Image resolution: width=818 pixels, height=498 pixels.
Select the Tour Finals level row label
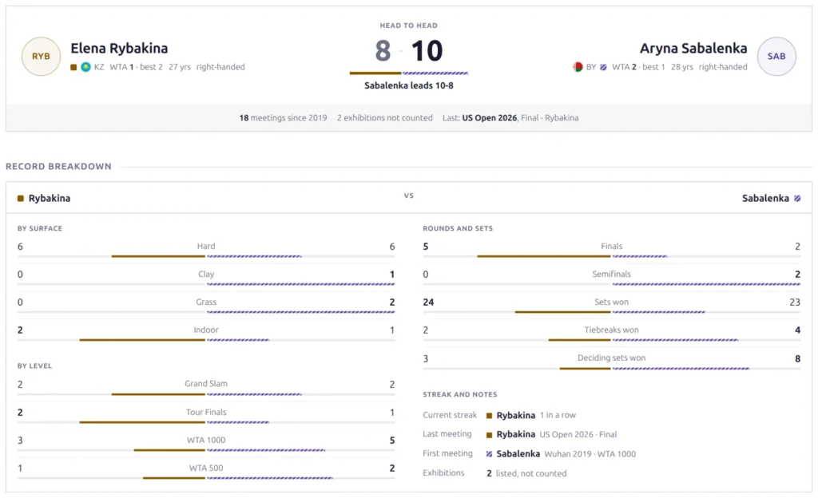pos(206,412)
